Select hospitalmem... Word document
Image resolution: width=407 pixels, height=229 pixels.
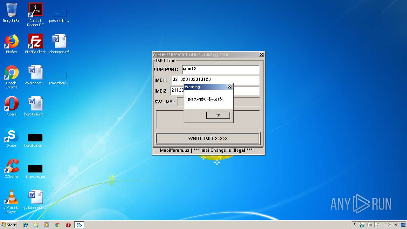pyautogui.click(x=35, y=106)
